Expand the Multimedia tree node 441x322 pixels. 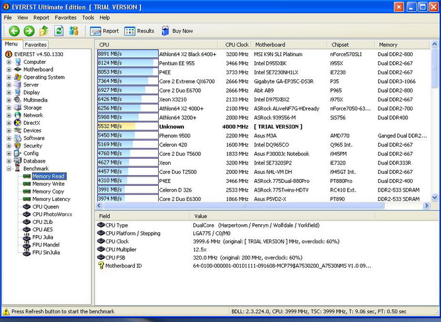9,100
